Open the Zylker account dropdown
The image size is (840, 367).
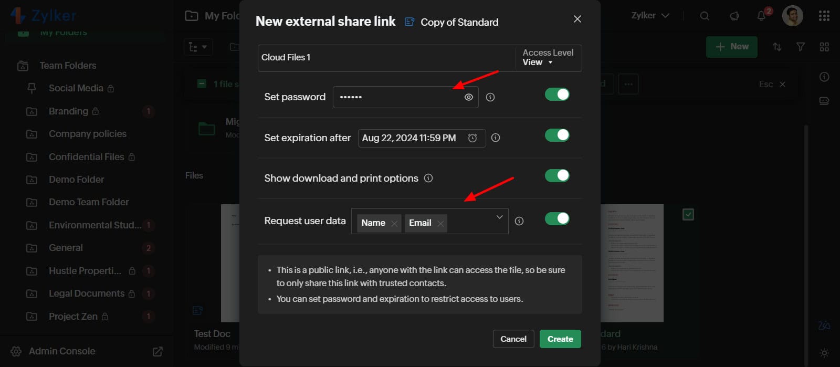[650, 16]
